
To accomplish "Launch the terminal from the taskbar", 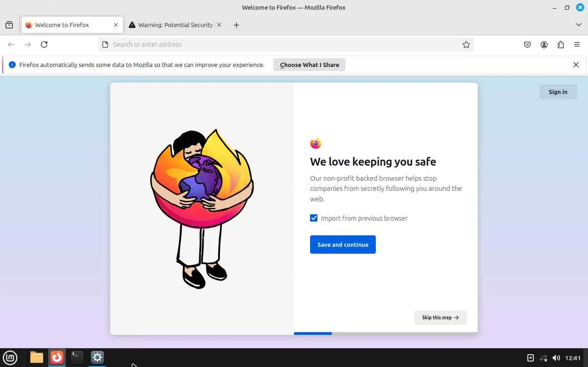I will click(77, 357).
